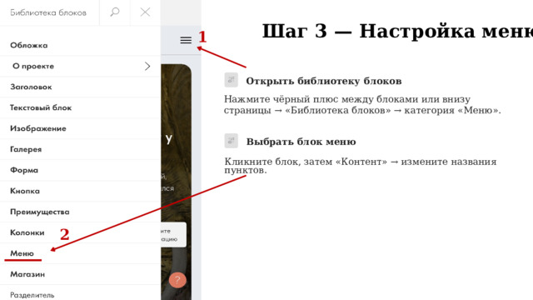Click the paragraph starting Кликните блок
The height and width of the screenshot is (300, 533).
(361, 166)
